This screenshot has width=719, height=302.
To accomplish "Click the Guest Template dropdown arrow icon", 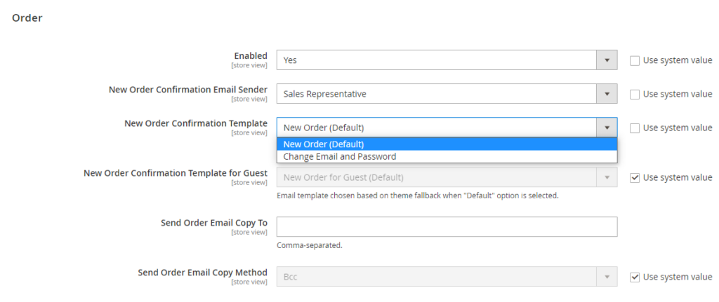I will [x=607, y=177].
